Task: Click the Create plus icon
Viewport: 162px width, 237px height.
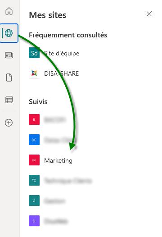Action: [x=9, y=123]
